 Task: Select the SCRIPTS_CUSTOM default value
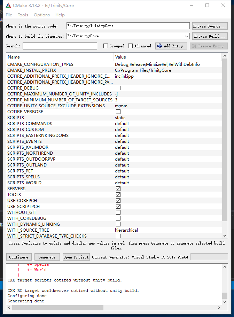point(122,129)
